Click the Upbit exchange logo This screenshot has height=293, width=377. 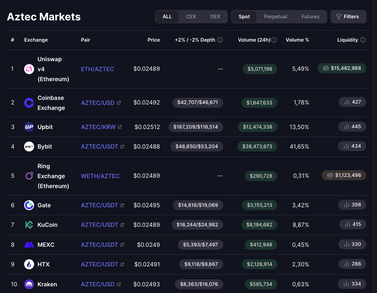tap(29, 127)
